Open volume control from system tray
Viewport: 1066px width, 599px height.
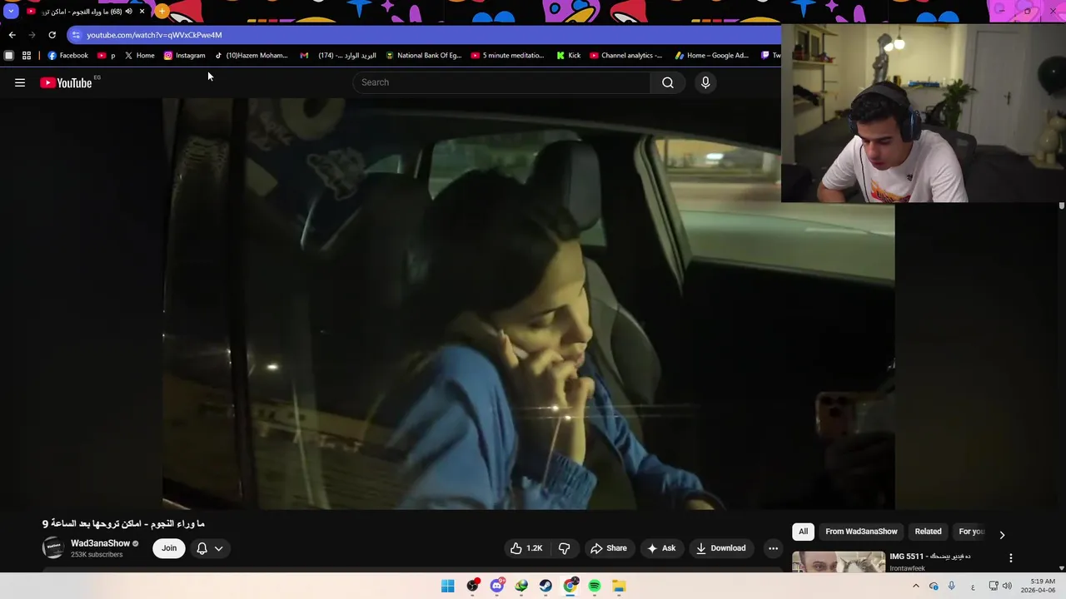pos(1007,586)
